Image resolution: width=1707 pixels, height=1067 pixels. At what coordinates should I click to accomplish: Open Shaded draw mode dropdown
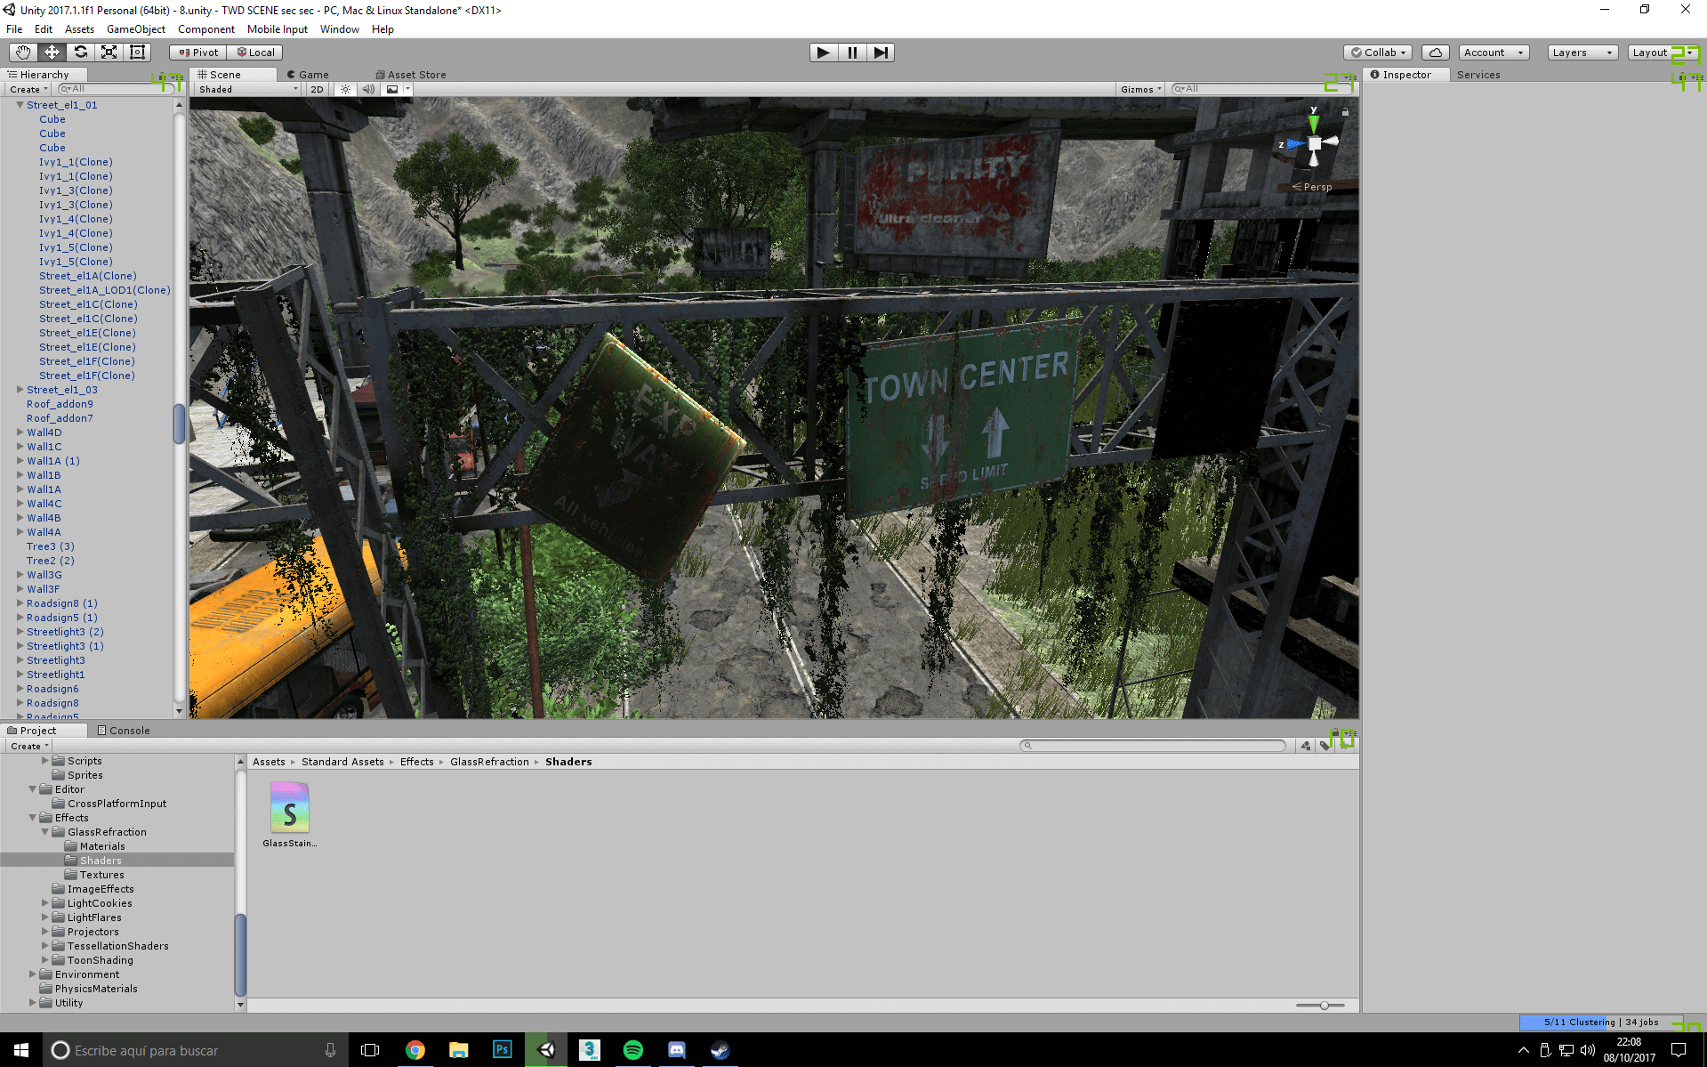pyautogui.click(x=248, y=89)
